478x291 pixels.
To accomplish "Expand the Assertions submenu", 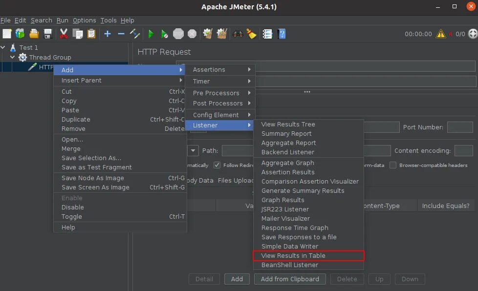I will coord(220,70).
